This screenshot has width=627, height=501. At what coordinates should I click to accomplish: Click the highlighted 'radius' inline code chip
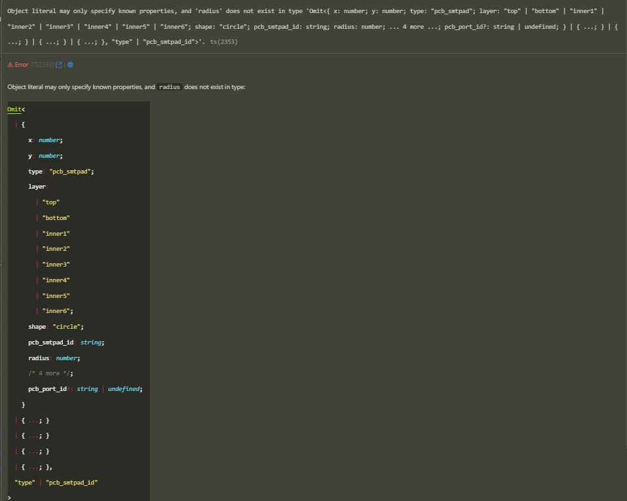[170, 87]
